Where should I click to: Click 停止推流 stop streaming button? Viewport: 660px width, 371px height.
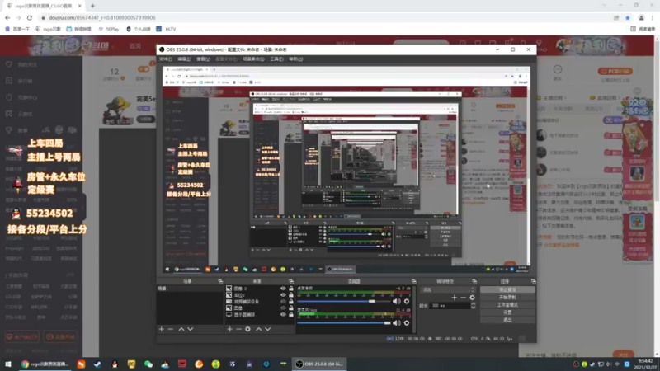click(x=507, y=290)
